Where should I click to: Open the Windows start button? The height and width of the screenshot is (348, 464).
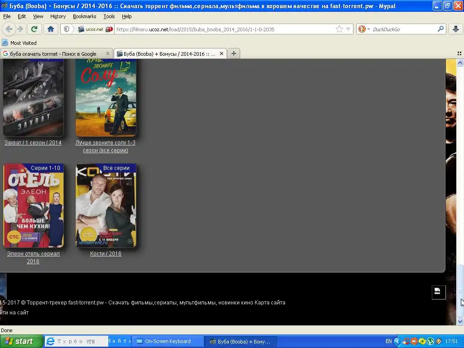pos(21,342)
